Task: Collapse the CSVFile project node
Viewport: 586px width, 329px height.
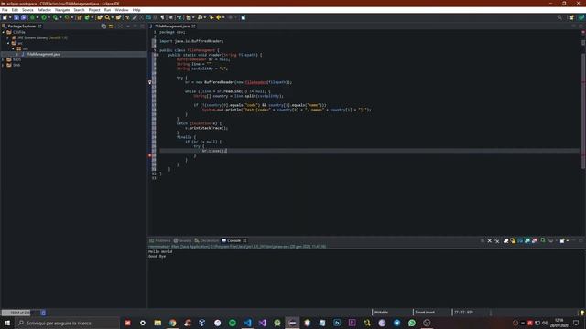Action: click(x=4, y=33)
